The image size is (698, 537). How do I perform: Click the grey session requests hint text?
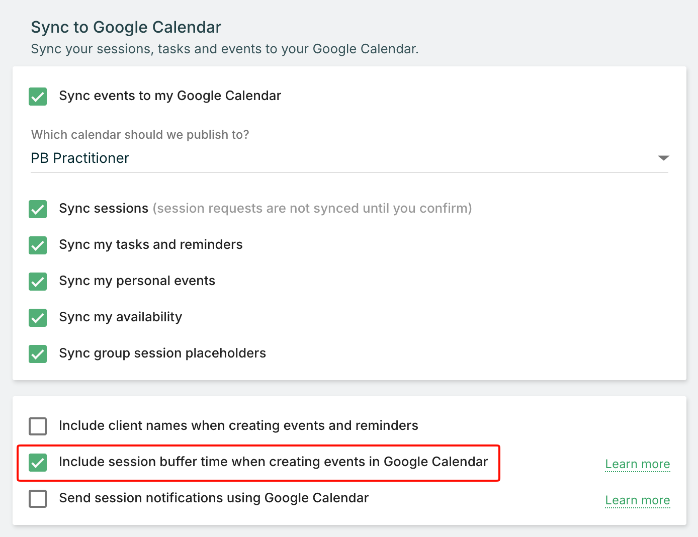coord(312,209)
